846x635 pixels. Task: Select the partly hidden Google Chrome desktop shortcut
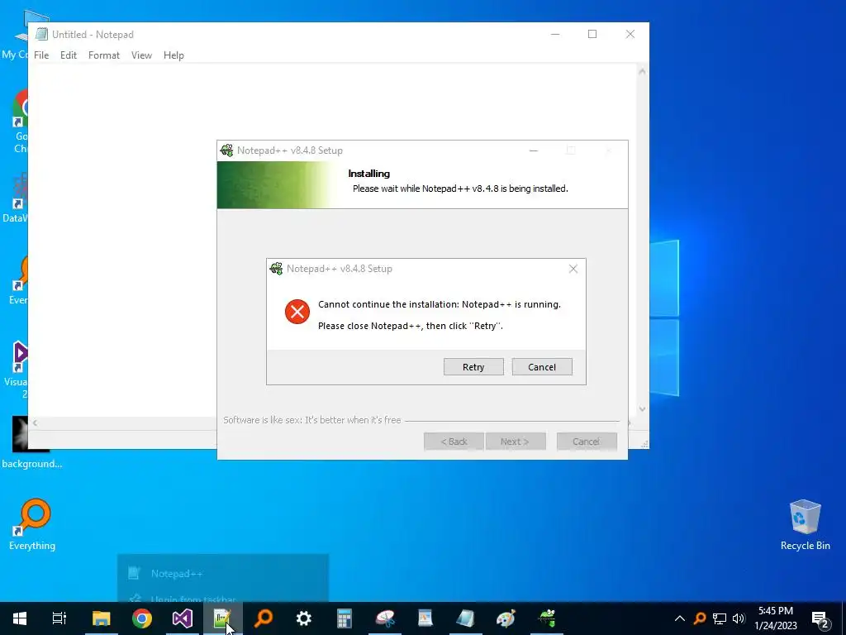21,122
